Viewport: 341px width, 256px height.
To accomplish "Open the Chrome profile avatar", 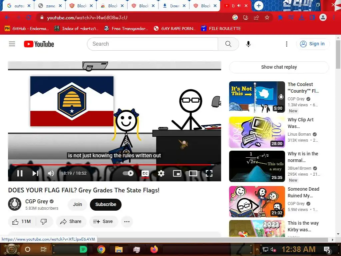I will (323, 18).
